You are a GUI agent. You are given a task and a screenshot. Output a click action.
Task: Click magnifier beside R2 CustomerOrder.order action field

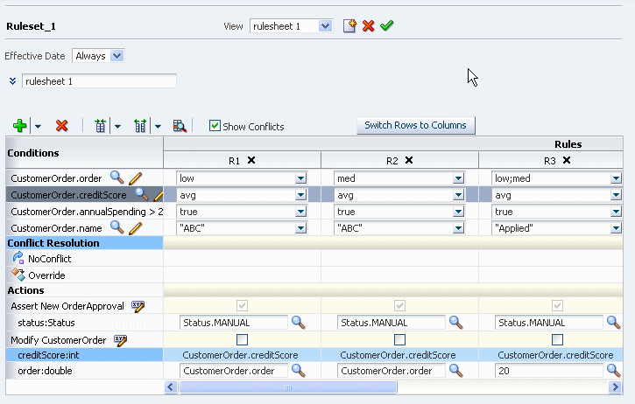click(456, 370)
